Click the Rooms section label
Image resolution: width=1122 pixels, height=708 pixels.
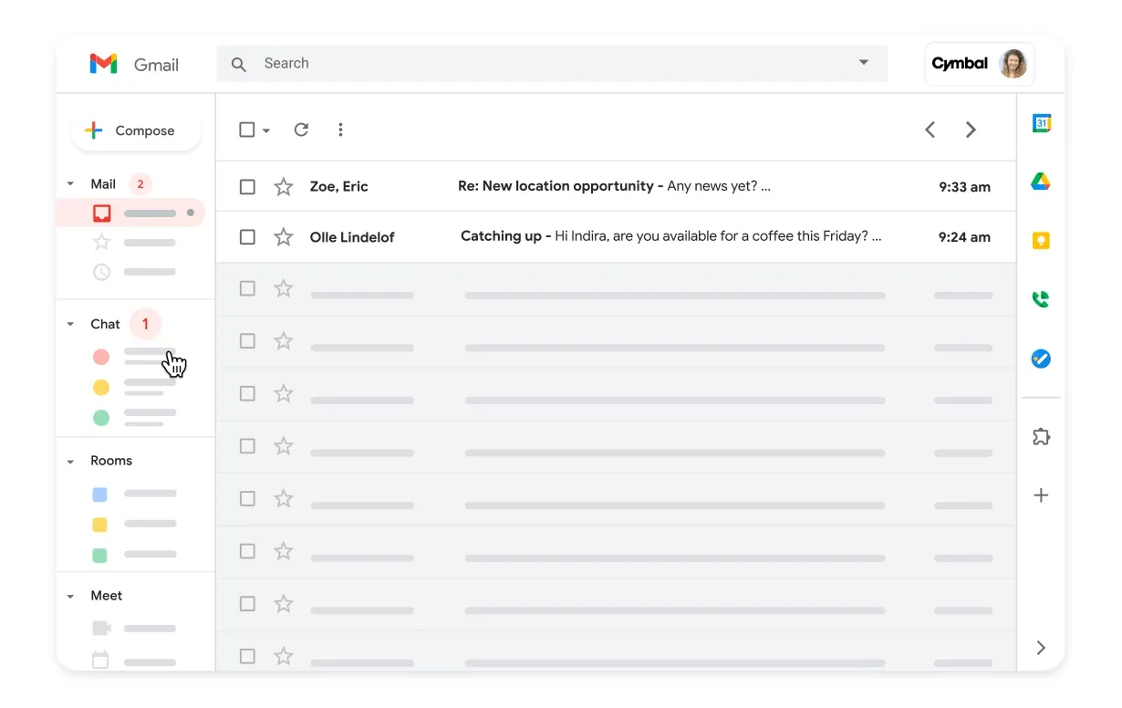pyautogui.click(x=111, y=461)
